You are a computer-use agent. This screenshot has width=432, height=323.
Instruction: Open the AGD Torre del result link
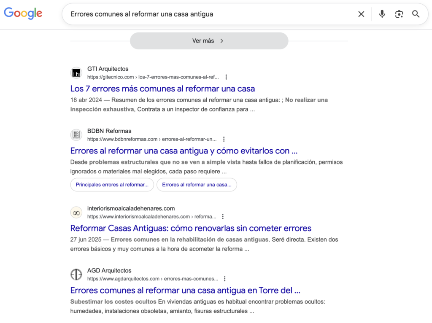(x=186, y=290)
